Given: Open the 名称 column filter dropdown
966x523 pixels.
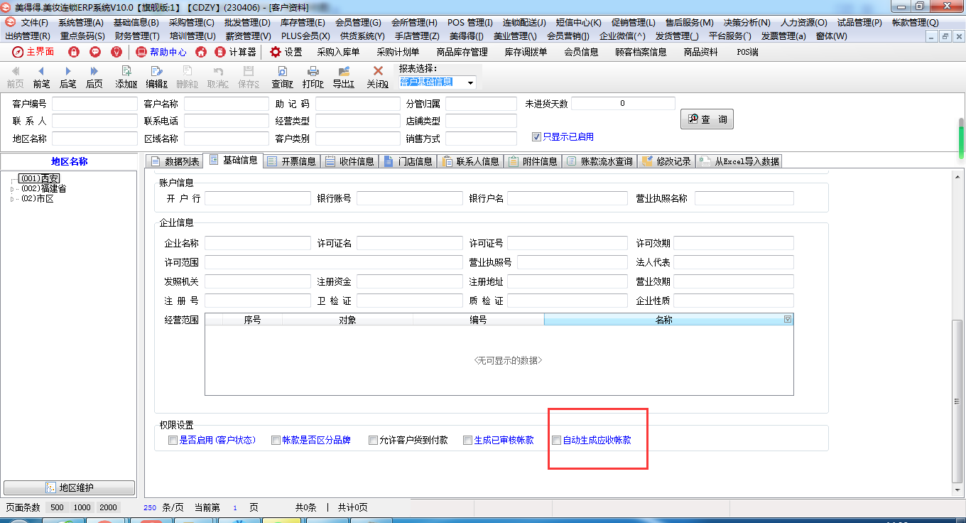Looking at the screenshot, I should point(787,320).
